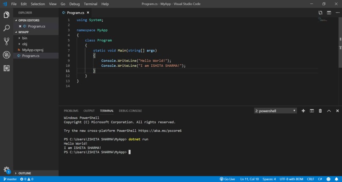Open the Manage gear menu
This screenshot has height=182, width=342.
pyautogui.click(x=6, y=170)
